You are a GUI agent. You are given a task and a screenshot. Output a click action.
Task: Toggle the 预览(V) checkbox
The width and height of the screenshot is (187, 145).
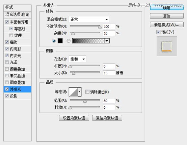pyautogui.click(x=158, y=32)
